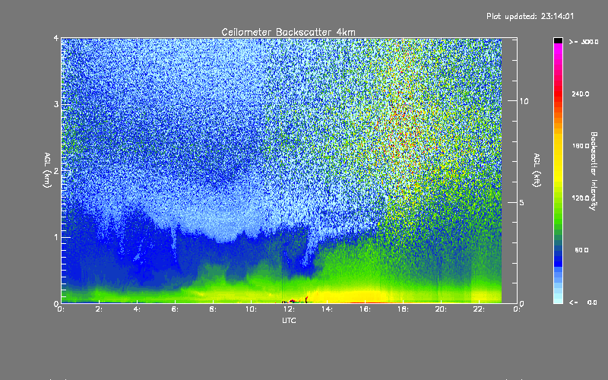Pick the red colorbar band beside 240.0

point(558,93)
